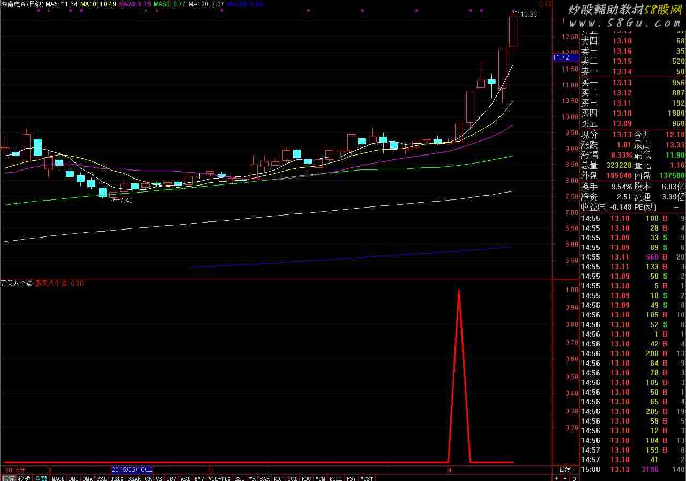Click the 560 volume trade row
This screenshot has height=481, width=686.
(633, 257)
